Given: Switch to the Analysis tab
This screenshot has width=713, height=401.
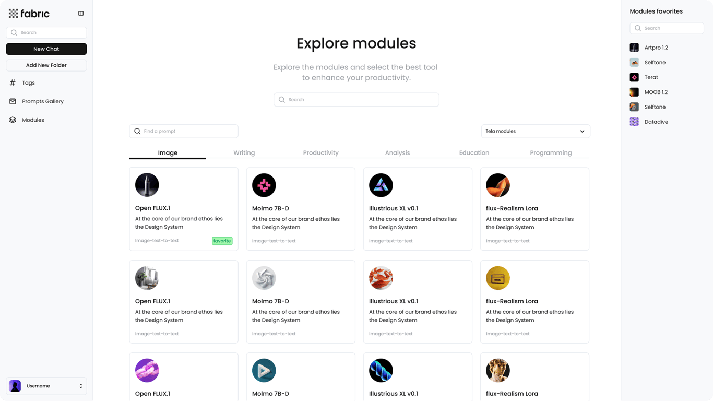Looking at the screenshot, I should point(397,153).
